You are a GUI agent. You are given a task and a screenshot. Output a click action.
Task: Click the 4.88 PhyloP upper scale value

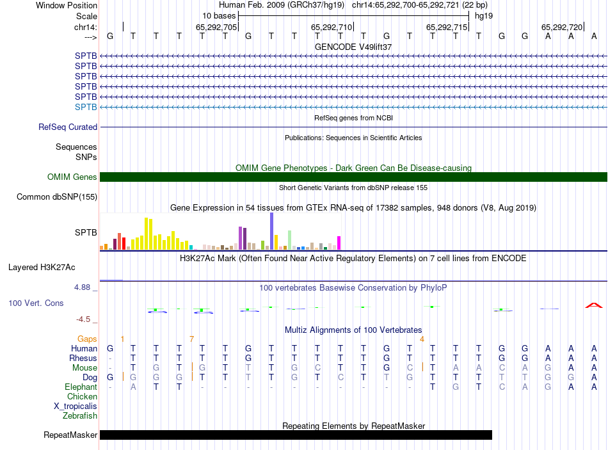tap(82, 287)
